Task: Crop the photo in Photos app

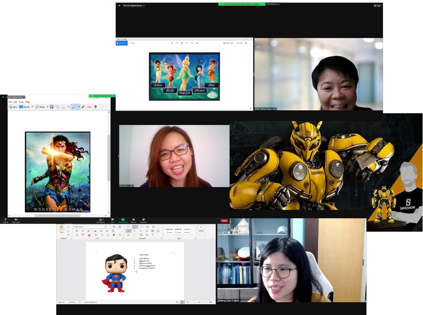Action: [x=197, y=43]
